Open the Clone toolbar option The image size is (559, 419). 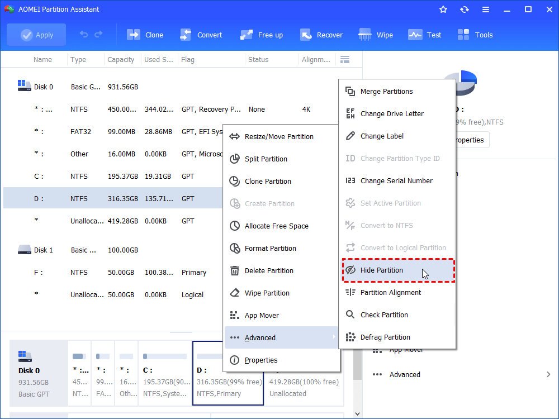tap(145, 35)
